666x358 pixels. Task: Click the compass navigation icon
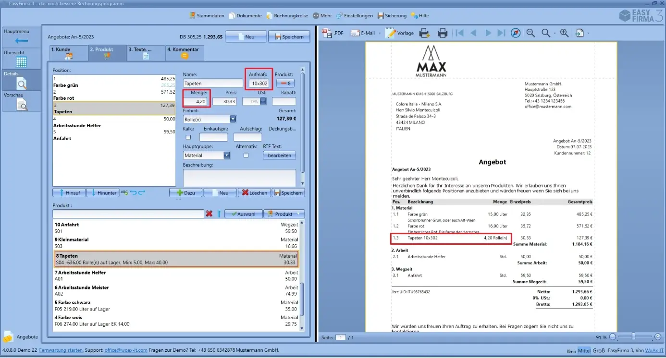coord(516,33)
